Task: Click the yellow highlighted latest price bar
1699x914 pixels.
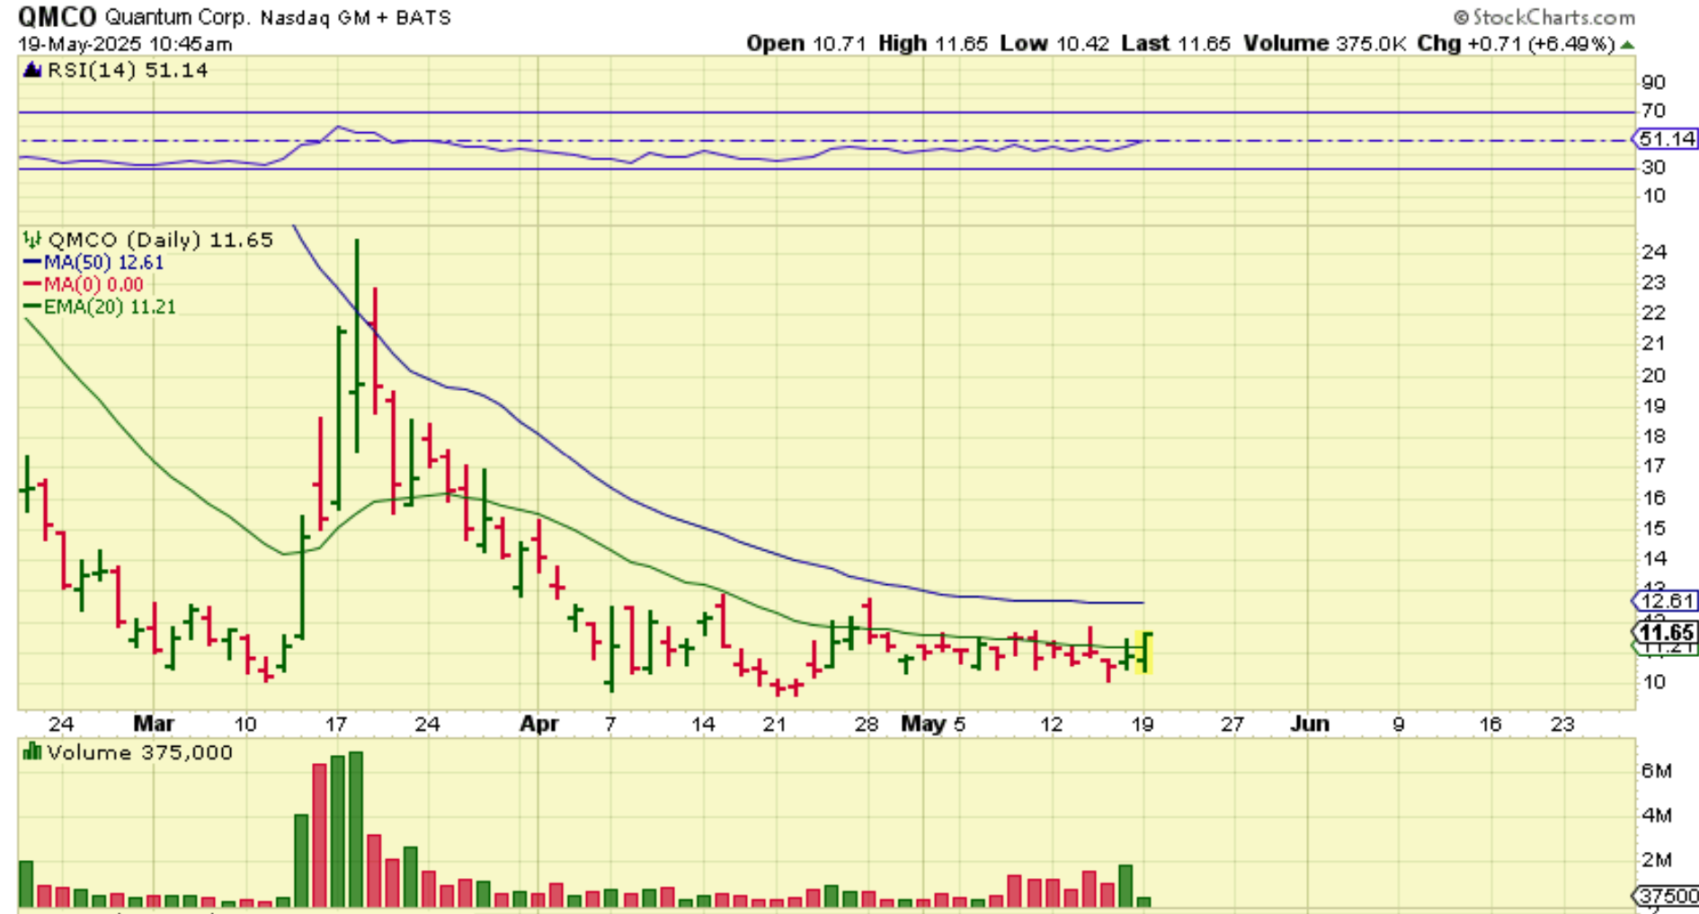Action: click(x=1145, y=652)
